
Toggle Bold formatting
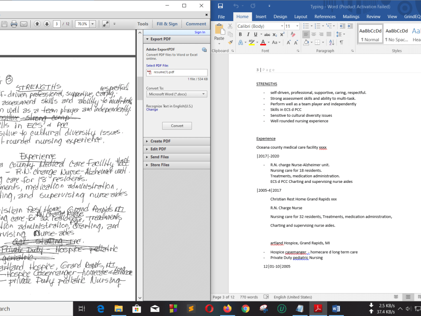tap(240, 35)
